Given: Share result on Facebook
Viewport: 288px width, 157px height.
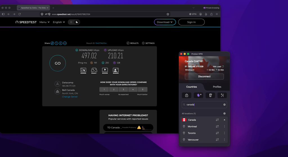Looking at the screenshot, I should pyautogui.click(x=61, y=43).
